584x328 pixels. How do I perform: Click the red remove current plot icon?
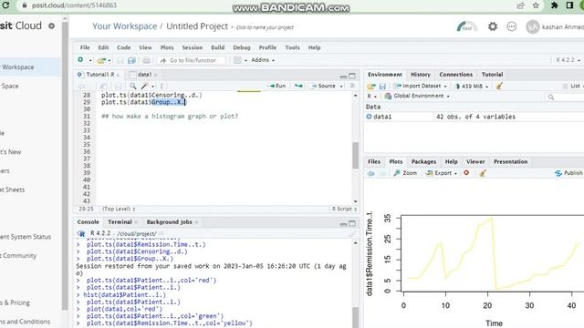(x=466, y=173)
